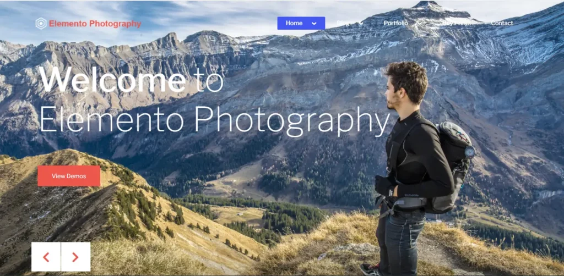
Task: Expand the Home dropdown chevron
Action: pos(314,23)
